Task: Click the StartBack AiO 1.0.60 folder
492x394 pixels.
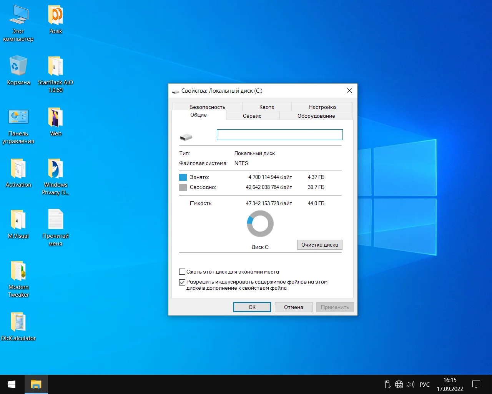Action: click(55, 67)
